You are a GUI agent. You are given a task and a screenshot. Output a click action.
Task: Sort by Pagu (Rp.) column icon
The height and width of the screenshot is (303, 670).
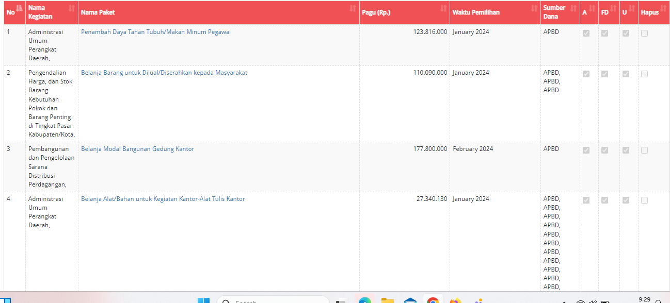point(443,8)
